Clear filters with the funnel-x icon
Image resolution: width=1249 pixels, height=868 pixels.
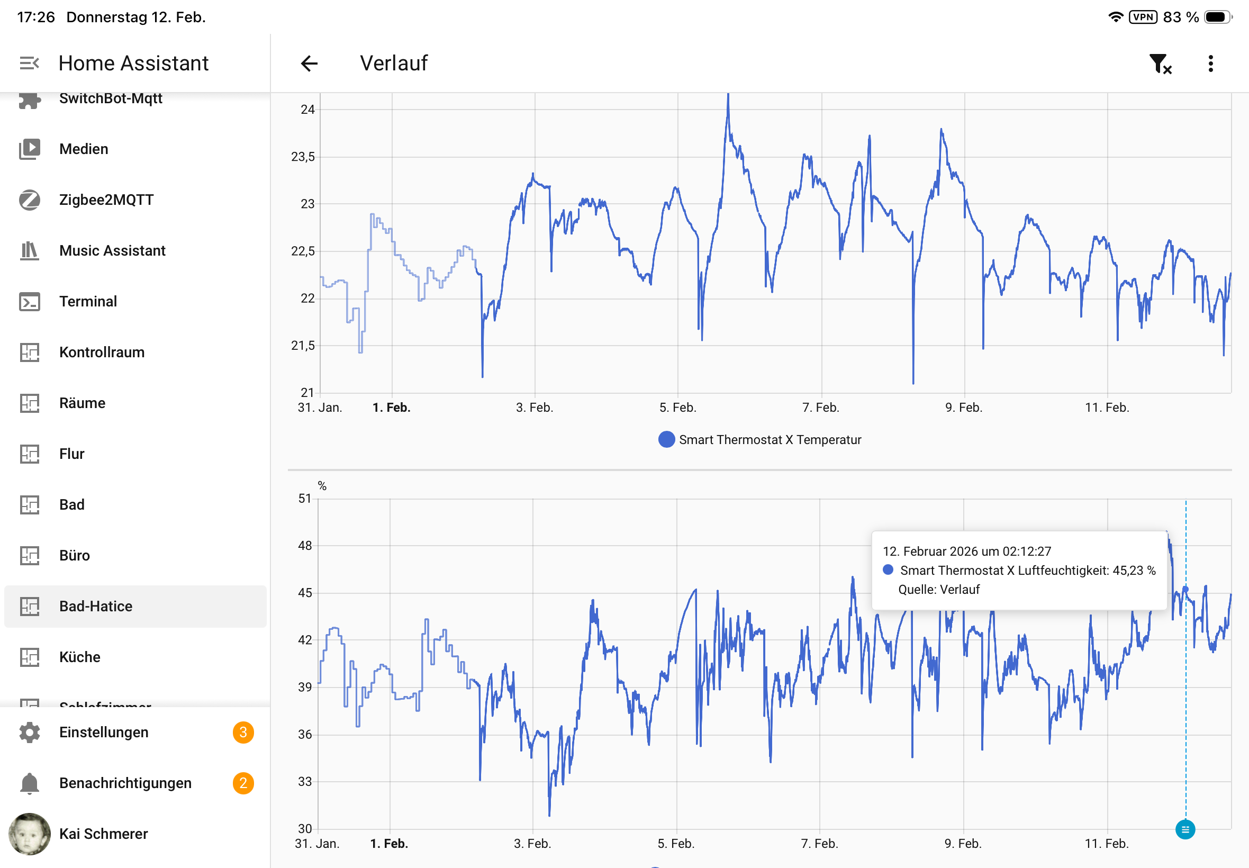[1160, 64]
